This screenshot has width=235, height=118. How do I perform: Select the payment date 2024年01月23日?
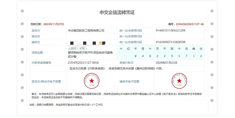point(166,63)
